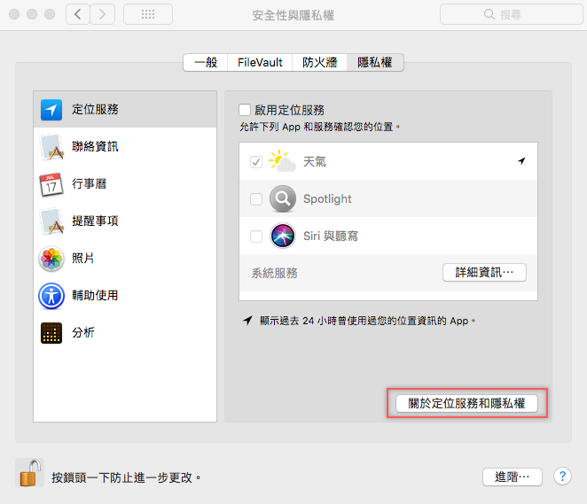Click the 聯絡資訊 contacts icon
Viewport: 587px width, 504px height.
tap(51, 146)
